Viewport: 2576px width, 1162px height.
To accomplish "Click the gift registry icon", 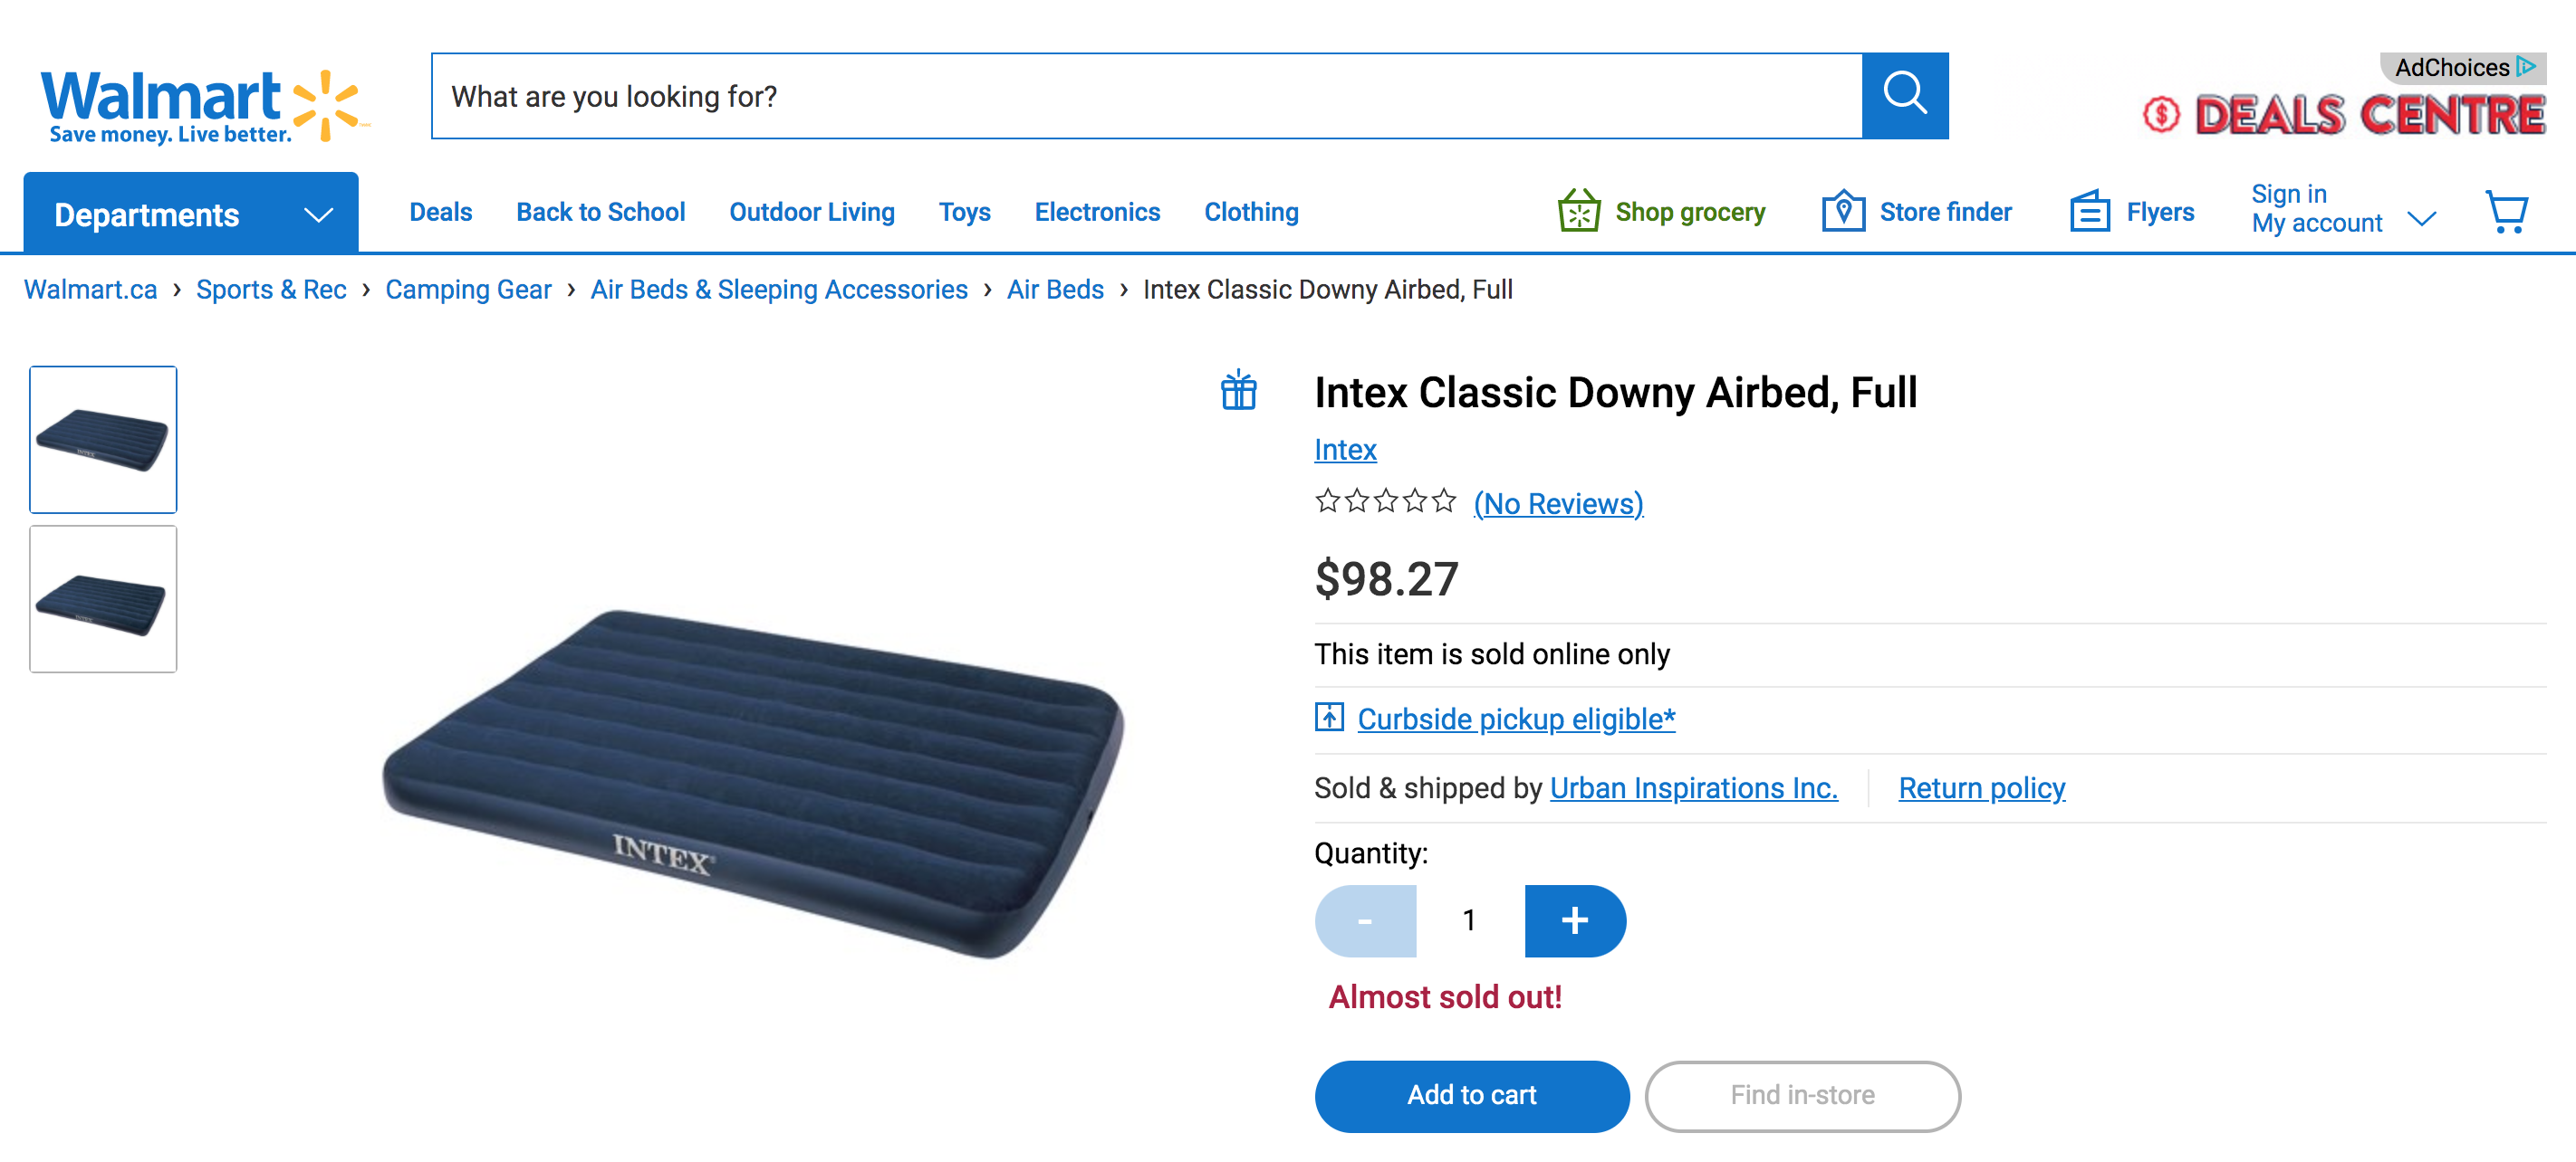I will coord(1238,391).
